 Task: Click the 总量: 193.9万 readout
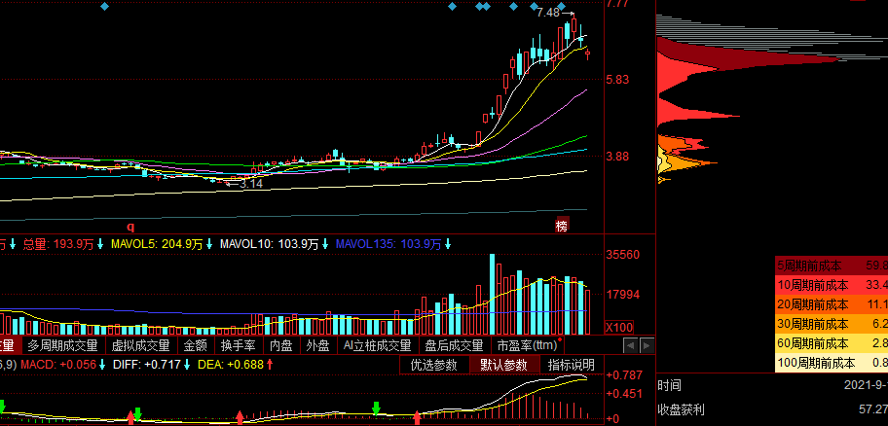58,244
